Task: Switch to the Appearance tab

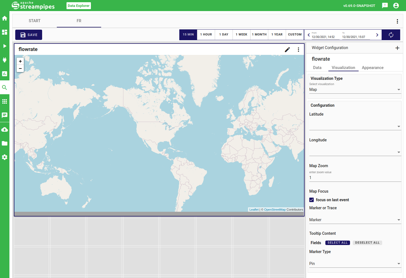Action: point(372,68)
